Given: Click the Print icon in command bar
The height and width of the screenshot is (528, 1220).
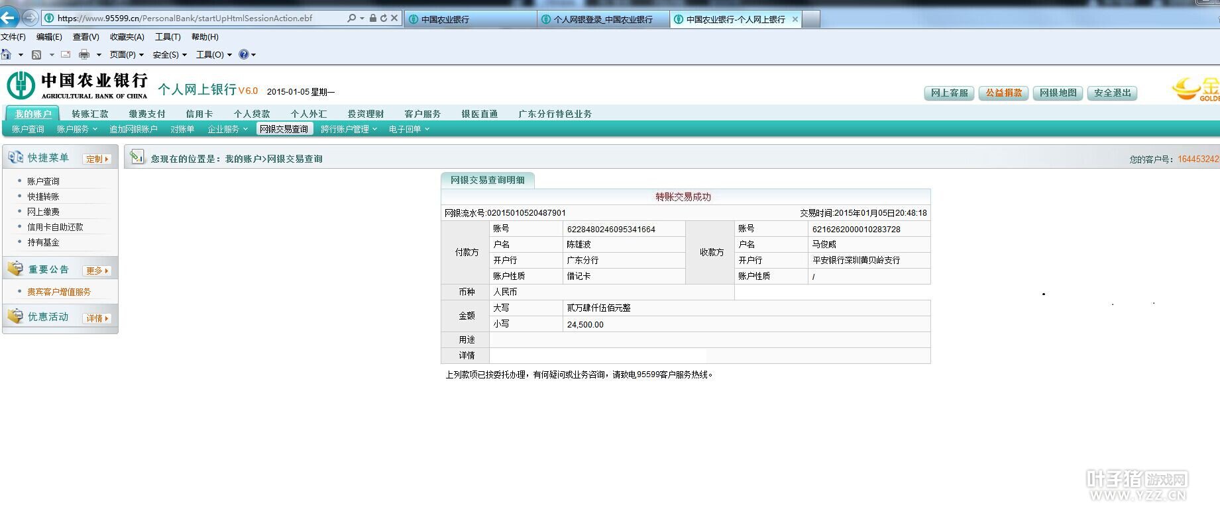Looking at the screenshot, I should pyautogui.click(x=84, y=54).
